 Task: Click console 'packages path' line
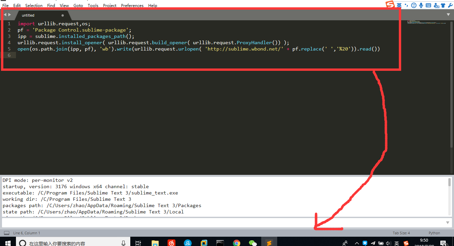(x=102, y=205)
